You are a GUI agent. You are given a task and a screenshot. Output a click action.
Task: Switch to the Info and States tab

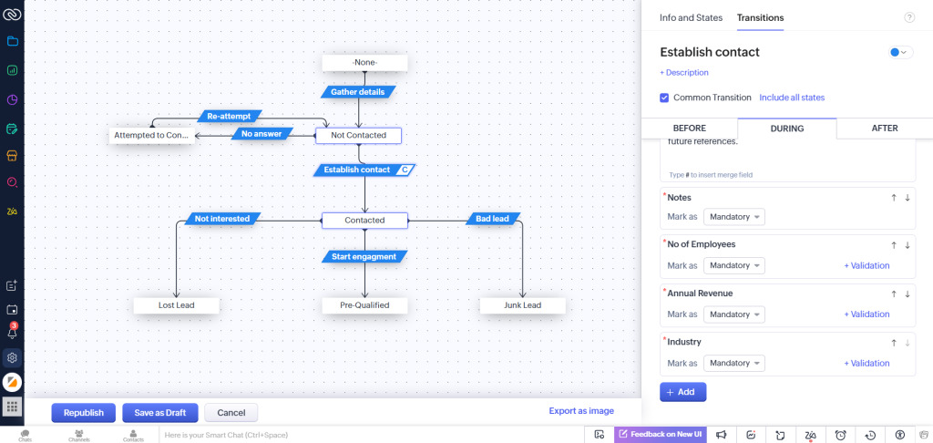(691, 18)
